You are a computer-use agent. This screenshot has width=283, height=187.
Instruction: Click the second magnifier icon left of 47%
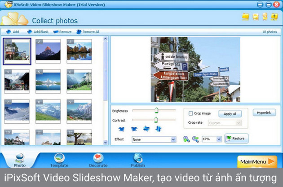pos(195,139)
